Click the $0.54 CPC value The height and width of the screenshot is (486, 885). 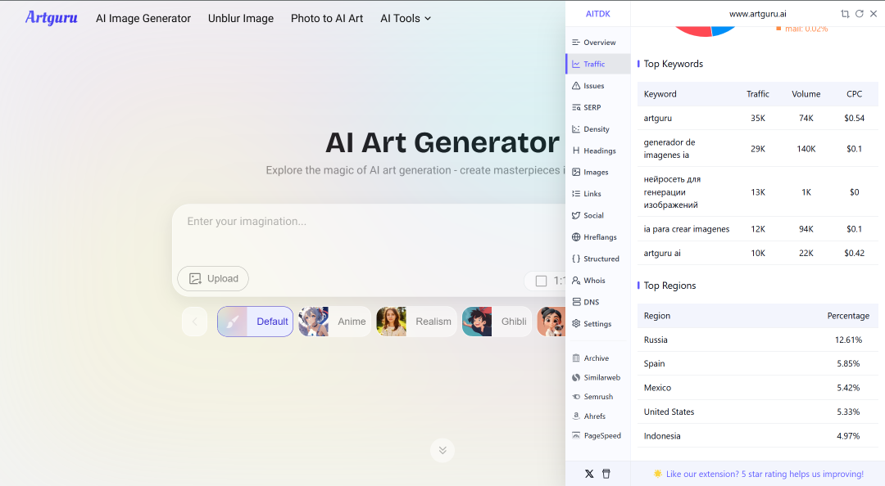pos(854,118)
